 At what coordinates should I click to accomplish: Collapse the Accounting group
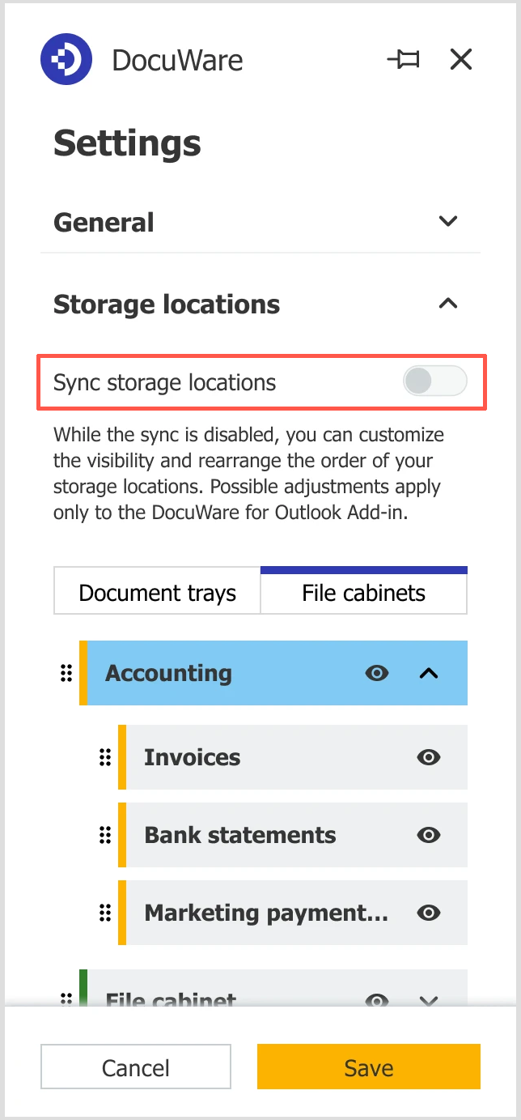point(428,673)
